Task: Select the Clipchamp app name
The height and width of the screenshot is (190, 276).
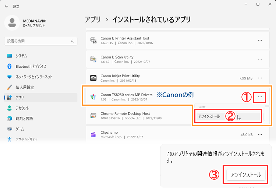Action: click(109, 133)
